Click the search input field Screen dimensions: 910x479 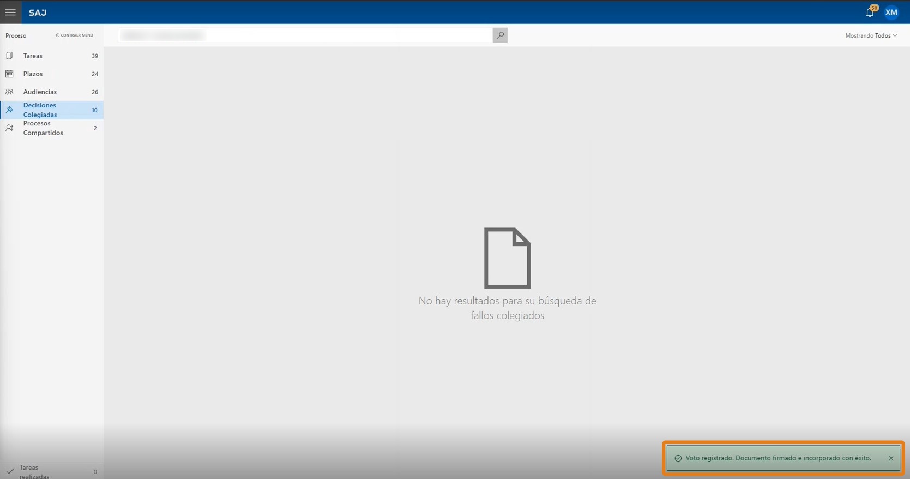point(305,35)
